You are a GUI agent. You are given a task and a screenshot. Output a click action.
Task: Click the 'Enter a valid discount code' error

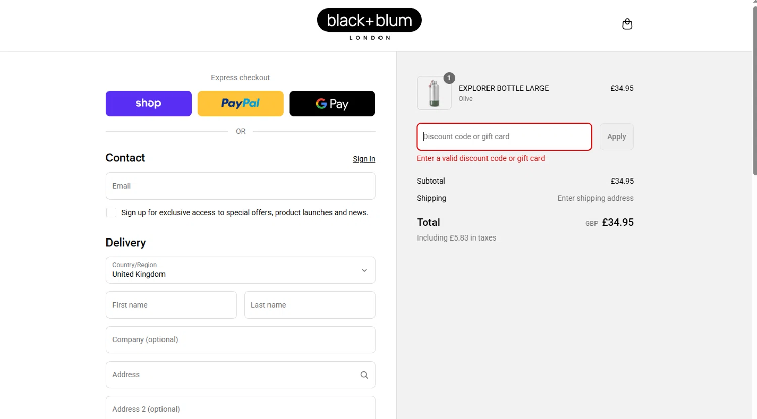pos(480,158)
